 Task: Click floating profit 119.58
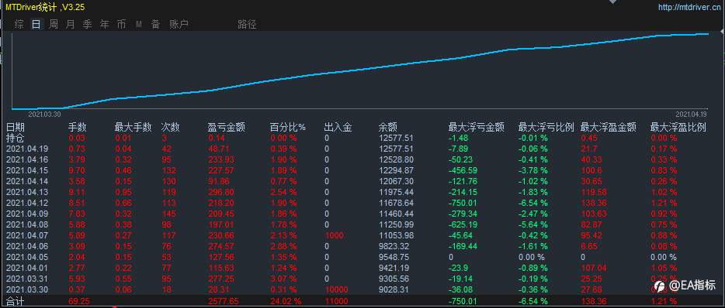pyautogui.click(x=593, y=192)
